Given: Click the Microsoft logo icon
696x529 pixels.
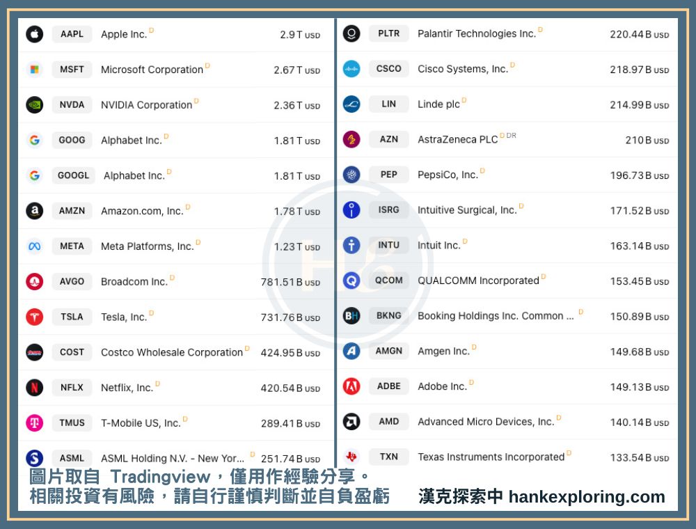Looking at the screenshot, I should [35, 69].
